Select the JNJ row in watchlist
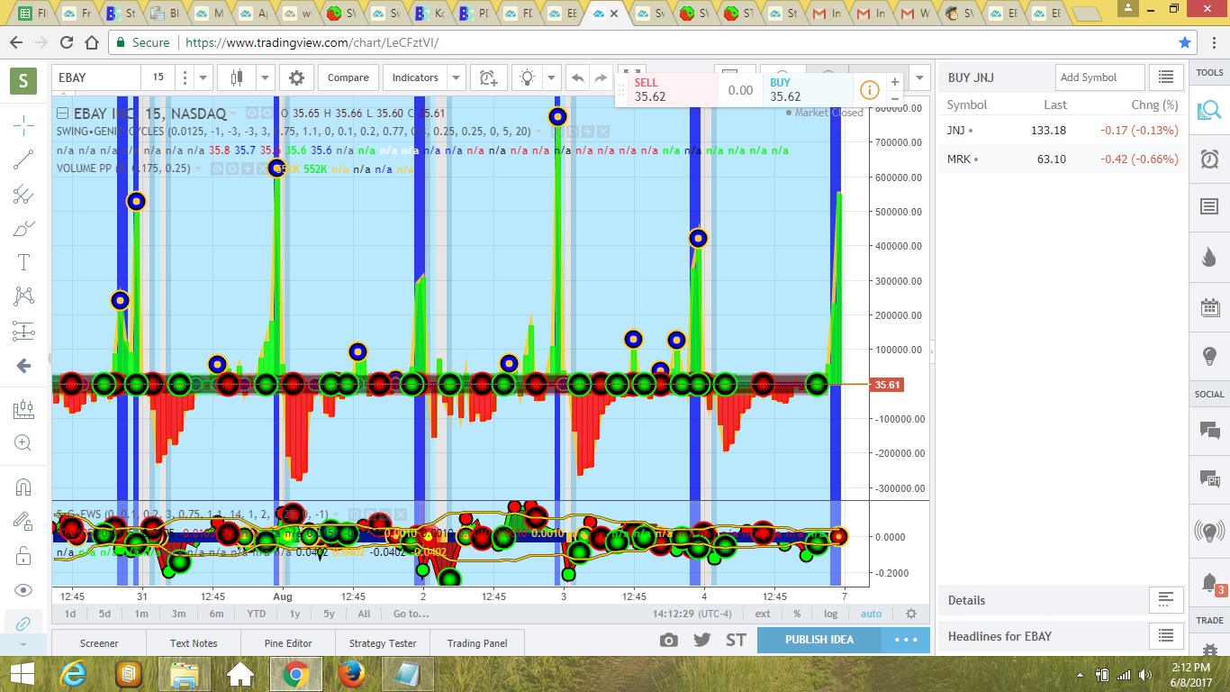Image resolution: width=1230 pixels, height=692 pixels. click(1063, 131)
